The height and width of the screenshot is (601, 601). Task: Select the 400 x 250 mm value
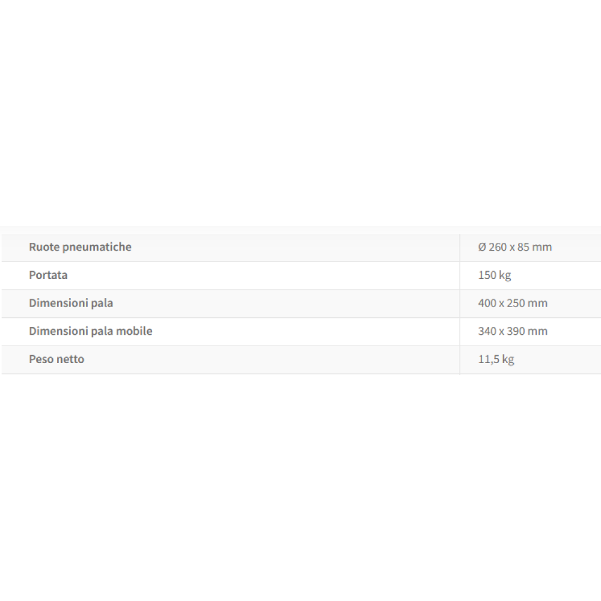click(513, 303)
